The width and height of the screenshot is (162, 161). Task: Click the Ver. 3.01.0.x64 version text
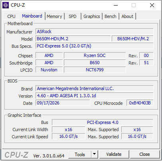click(x=49, y=156)
